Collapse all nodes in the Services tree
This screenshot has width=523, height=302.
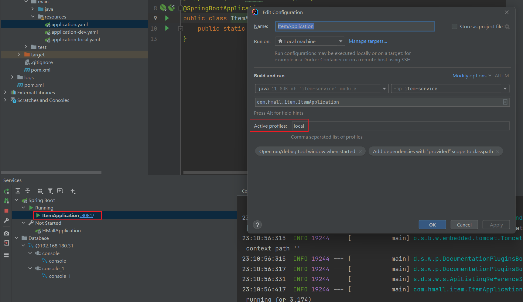[x=28, y=191]
